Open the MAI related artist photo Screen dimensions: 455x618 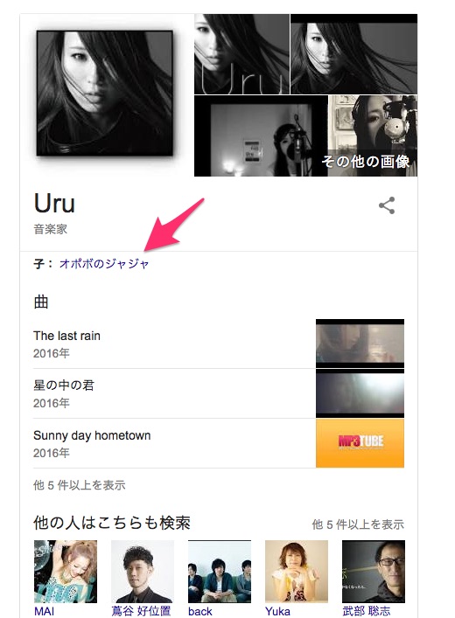66,572
